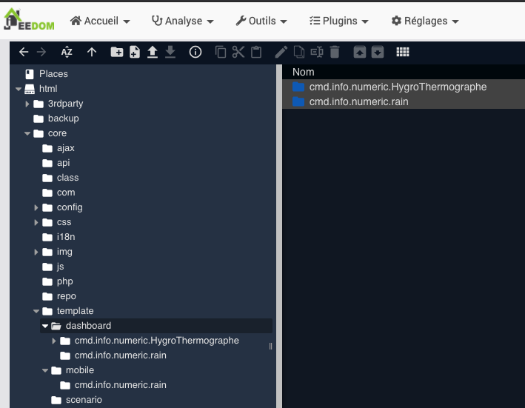525x408 pixels.
Task: Open the Réglages dropdown menu
Action: (x=425, y=21)
